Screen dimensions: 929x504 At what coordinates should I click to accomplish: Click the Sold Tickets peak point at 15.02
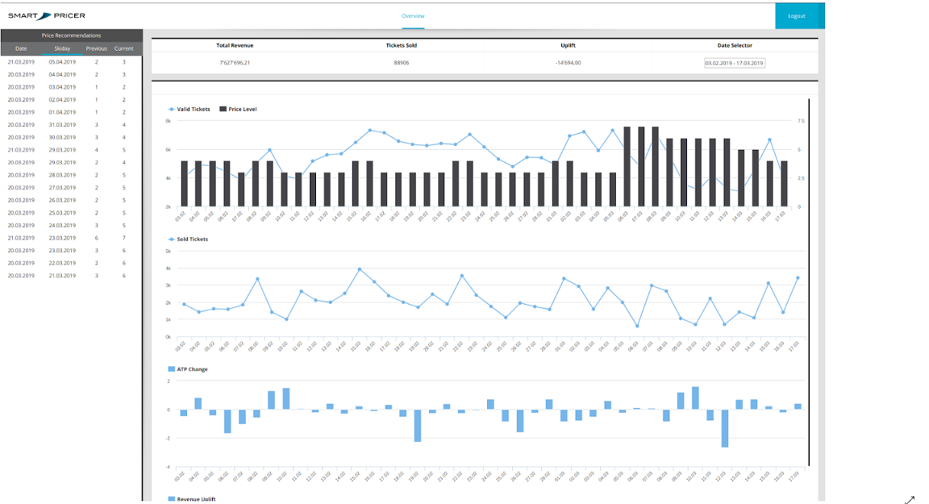[360, 269]
